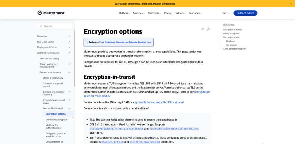295x144 pixels.
Task: Dismiss the yellow announcement banner
Action: (290, 3)
